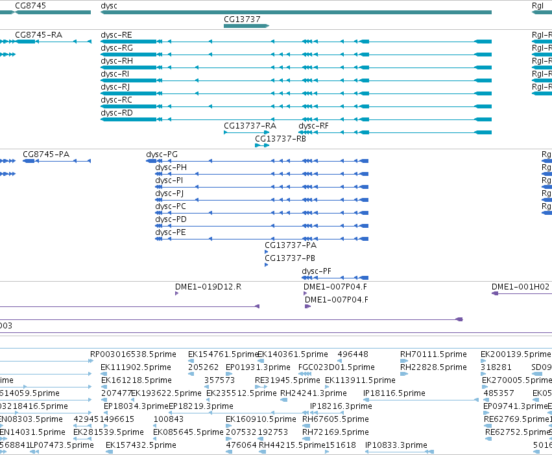The width and height of the screenshot is (552, 455).
Task: Click the DME1-001H02 BAC feature
Action: click(522, 293)
